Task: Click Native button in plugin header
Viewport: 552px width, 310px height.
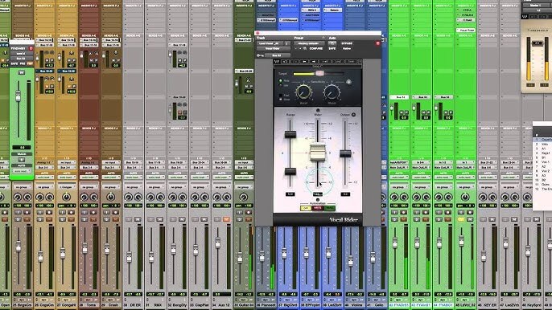Action: tap(346, 48)
